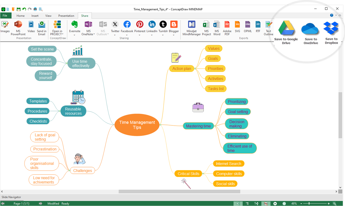Select the central Time Management Tips topic

[x=137, y=125]
